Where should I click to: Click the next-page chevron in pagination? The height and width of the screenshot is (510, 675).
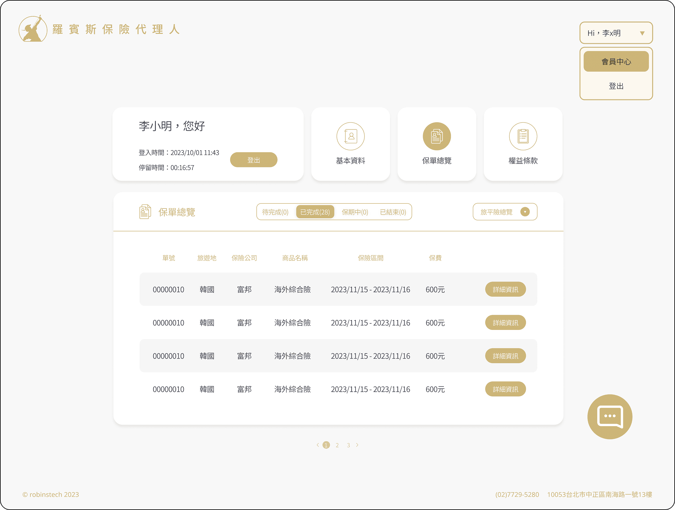[x=357, y=445]
